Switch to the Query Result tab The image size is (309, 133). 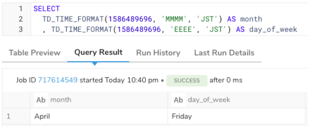click(x=98, y=53)
